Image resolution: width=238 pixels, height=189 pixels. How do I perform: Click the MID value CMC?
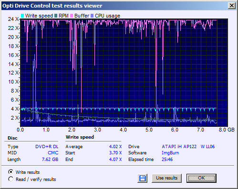53,153
